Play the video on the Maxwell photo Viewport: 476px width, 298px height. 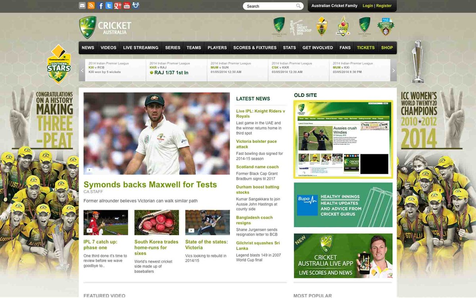pos(90,170)
